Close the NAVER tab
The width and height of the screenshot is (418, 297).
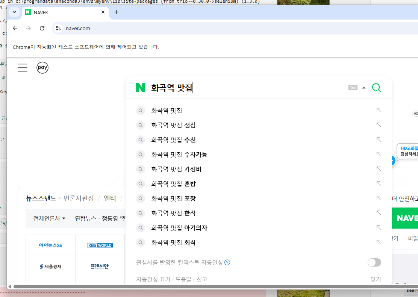point(103,12)
